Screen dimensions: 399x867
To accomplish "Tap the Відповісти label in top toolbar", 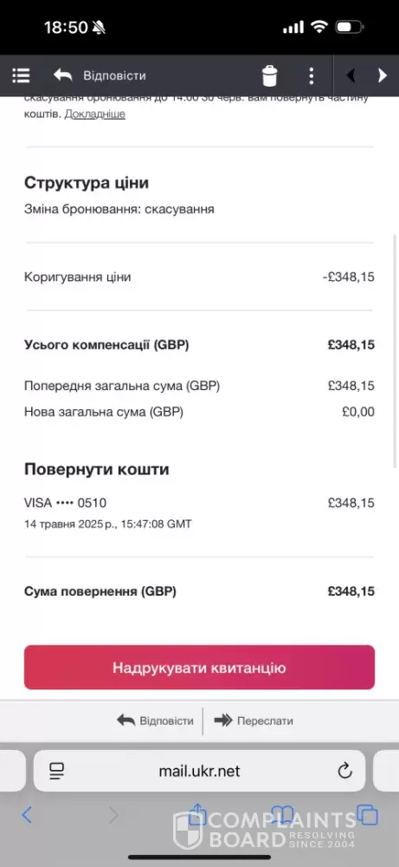I will (114, 75).
